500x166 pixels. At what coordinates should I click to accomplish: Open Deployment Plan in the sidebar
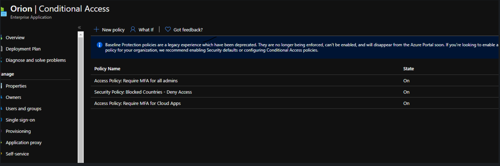(x=23, y=49)
